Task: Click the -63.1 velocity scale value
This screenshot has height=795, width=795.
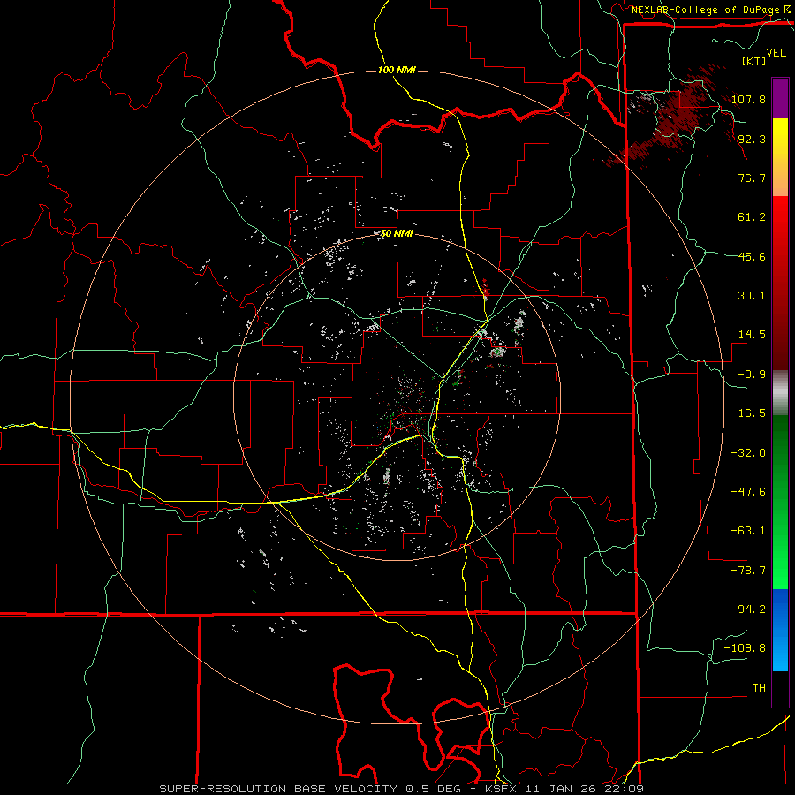Action: (x=748, y=531)
